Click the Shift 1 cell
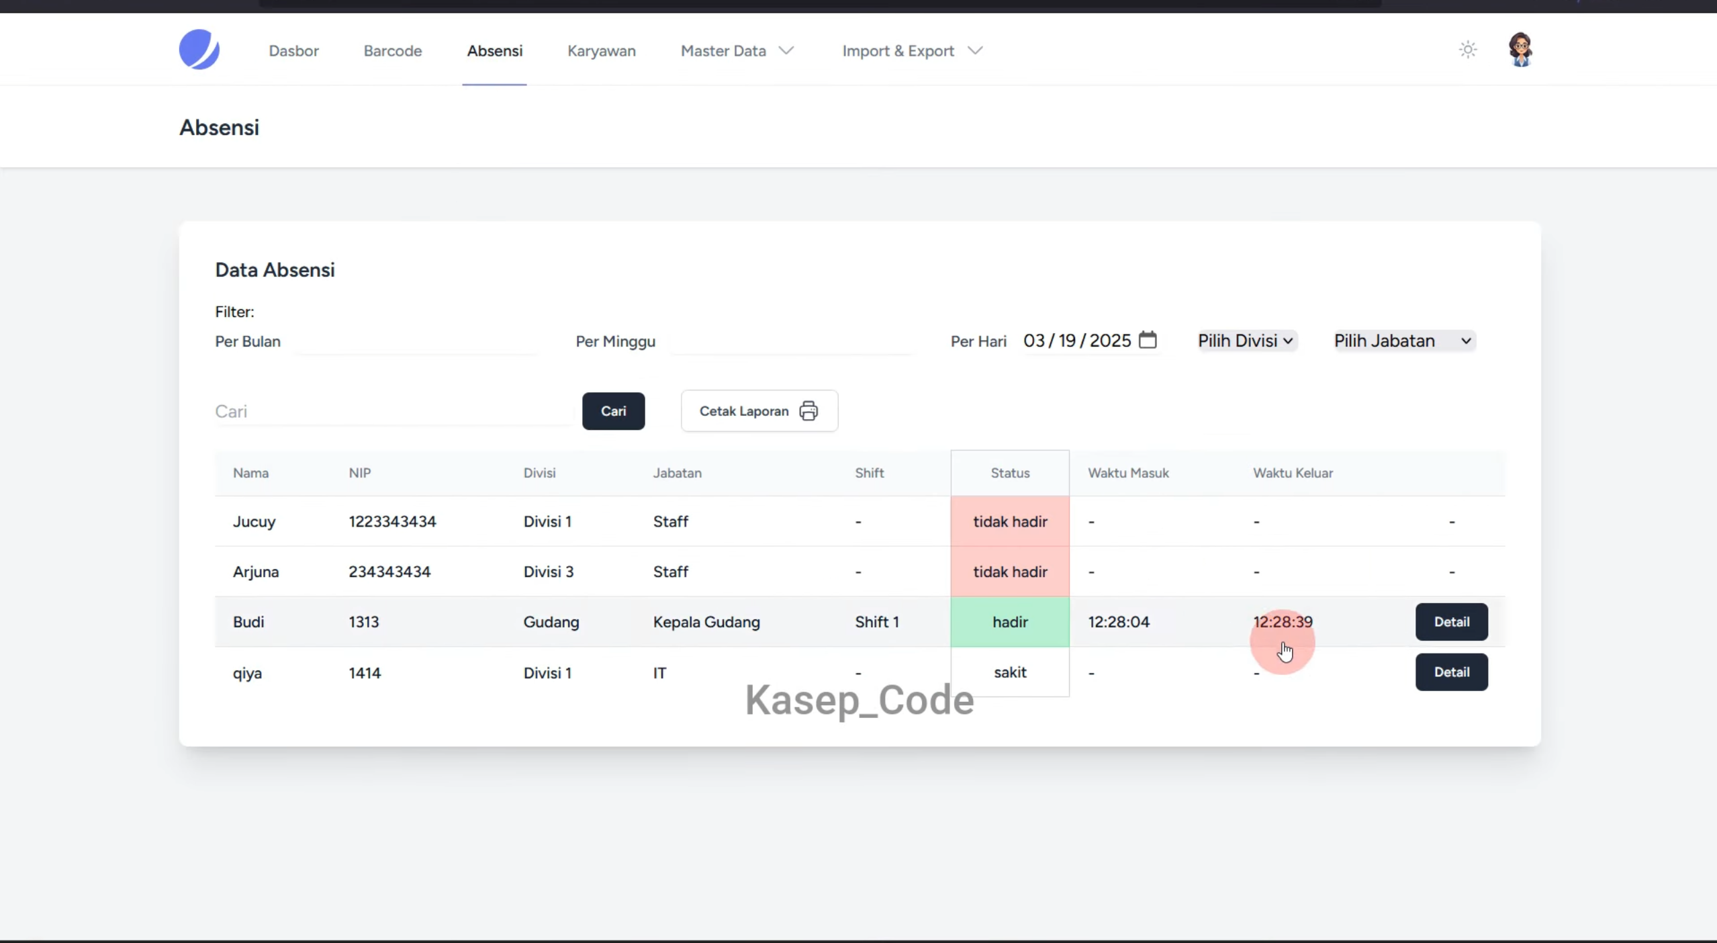 [877, 622]
